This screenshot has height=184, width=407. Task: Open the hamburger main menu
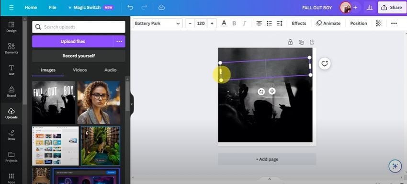11,8
